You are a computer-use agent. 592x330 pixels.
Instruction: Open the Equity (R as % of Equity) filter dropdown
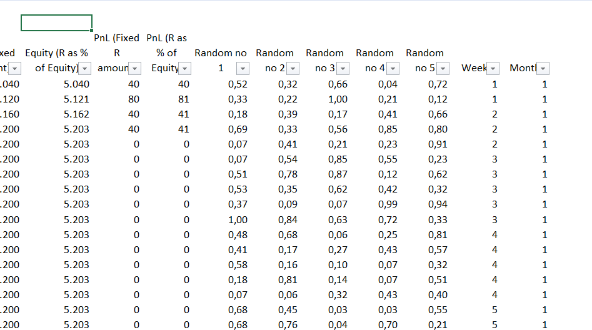coord(86,68)
